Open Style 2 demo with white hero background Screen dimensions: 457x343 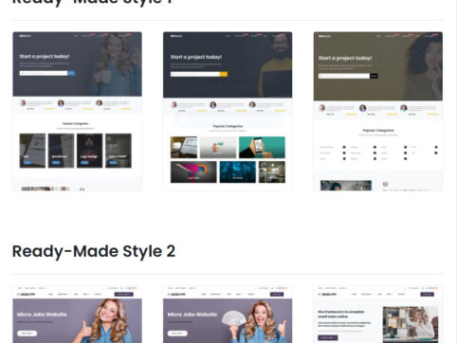pyautogui.click(x=378, y=315)
